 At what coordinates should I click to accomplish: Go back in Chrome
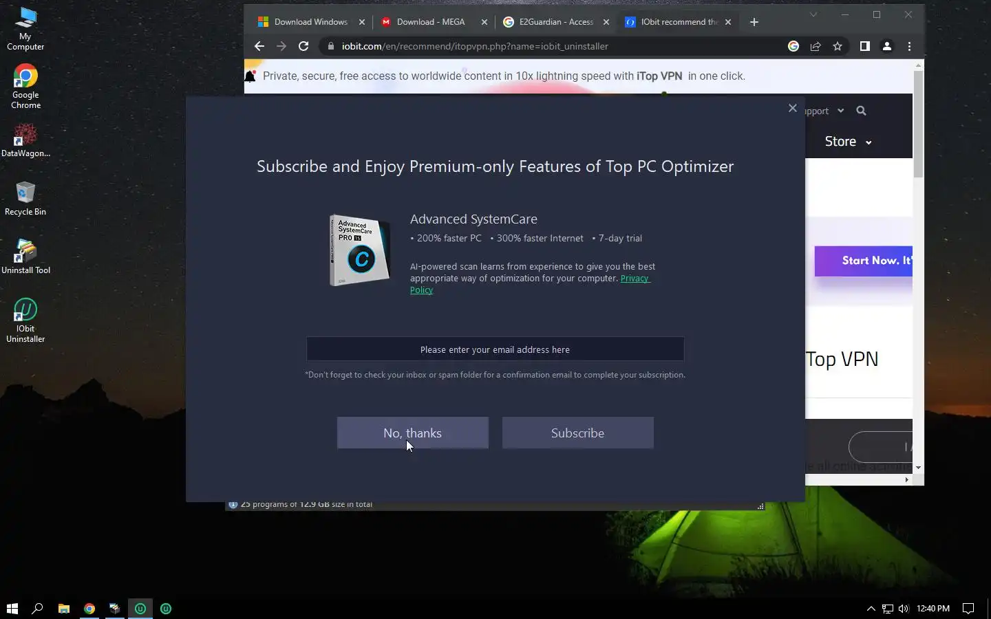point(259,46)
